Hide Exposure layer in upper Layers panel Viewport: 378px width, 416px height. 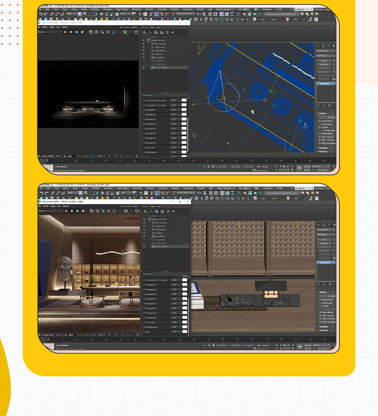coord(144,54)
